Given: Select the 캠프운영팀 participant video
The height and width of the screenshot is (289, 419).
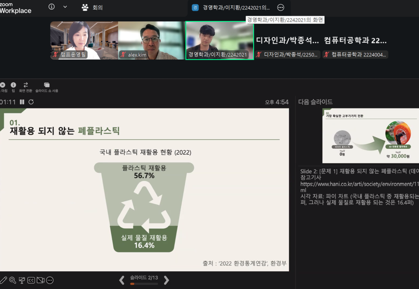Looking at the screenshot, I should pyautogui.click(x=84, y=40).
